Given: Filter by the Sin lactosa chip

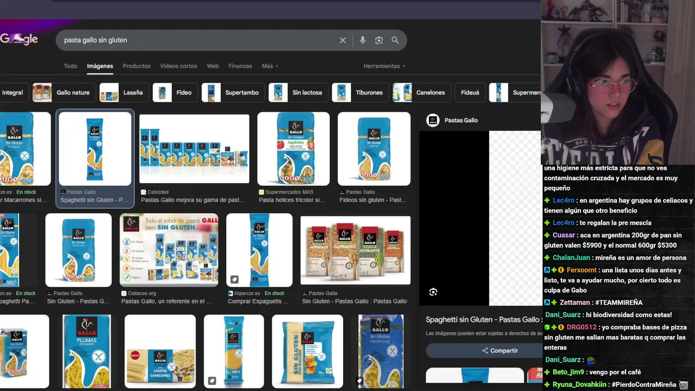Looking at the screenshot, I should click(299, 93).
